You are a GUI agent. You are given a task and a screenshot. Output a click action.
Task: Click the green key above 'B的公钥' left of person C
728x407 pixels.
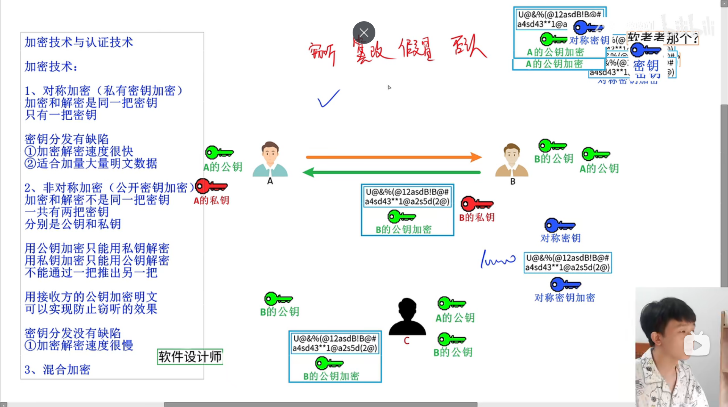point(279,299)
